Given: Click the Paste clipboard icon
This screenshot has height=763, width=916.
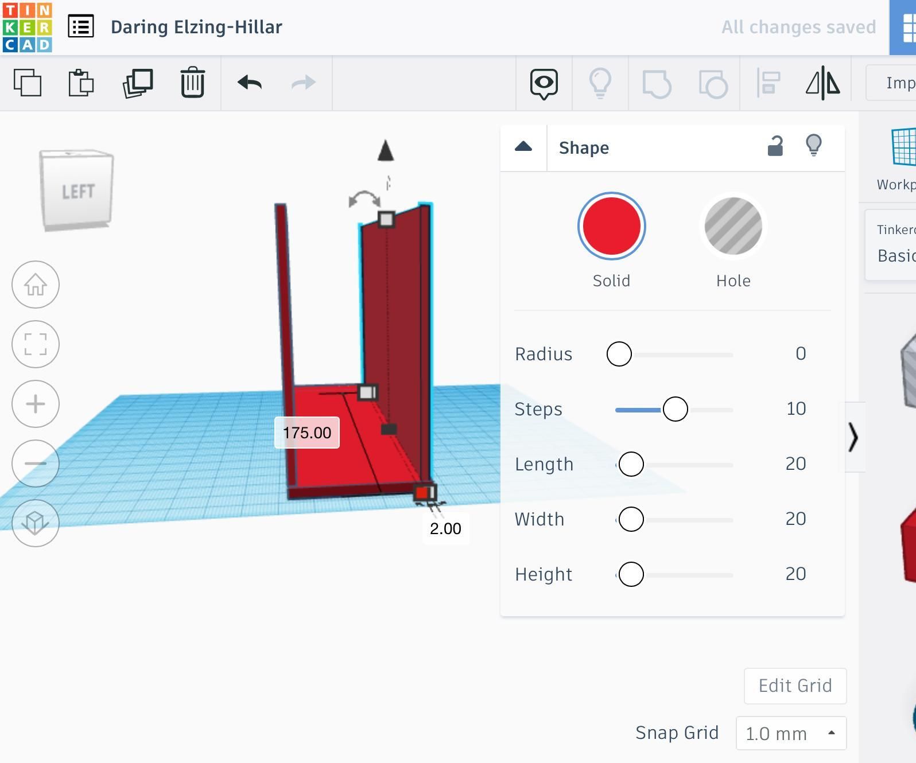Looking at the screenshot, I should [81, 83].
